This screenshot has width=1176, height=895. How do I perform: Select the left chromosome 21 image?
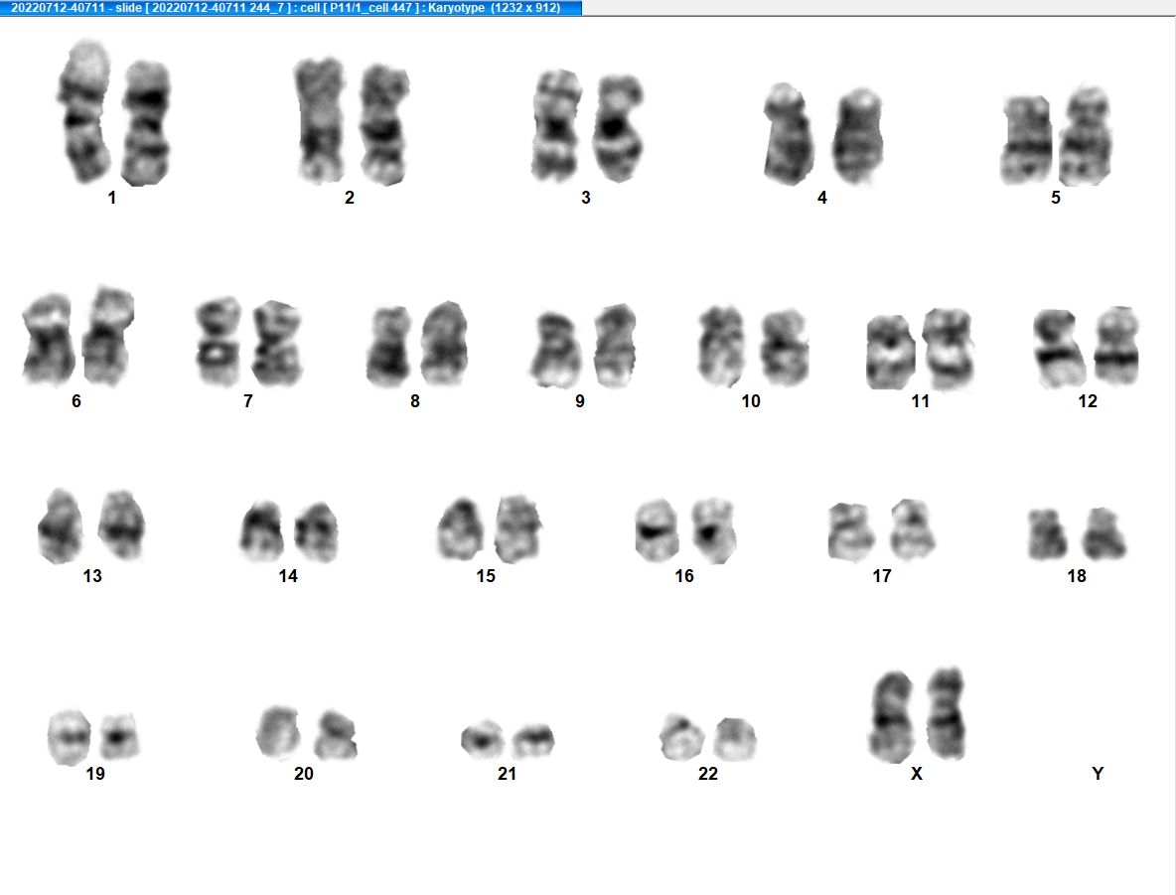click(x=483, y=739)
